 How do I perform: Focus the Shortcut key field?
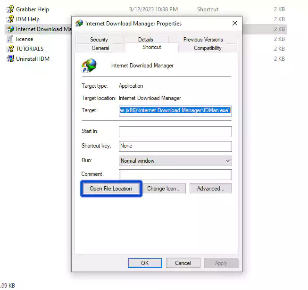pos(175,146)
